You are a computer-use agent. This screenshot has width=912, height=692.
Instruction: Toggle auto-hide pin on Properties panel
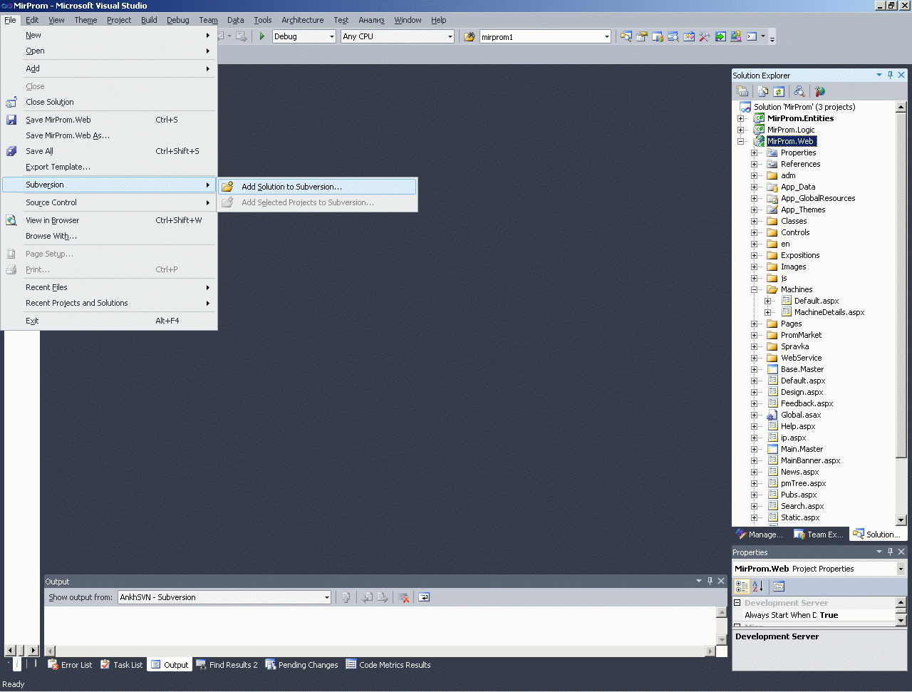890,552
